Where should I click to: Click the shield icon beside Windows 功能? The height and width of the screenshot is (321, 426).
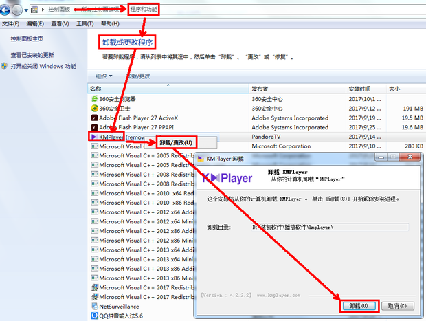pyautogui.click(x=4, y=66)
